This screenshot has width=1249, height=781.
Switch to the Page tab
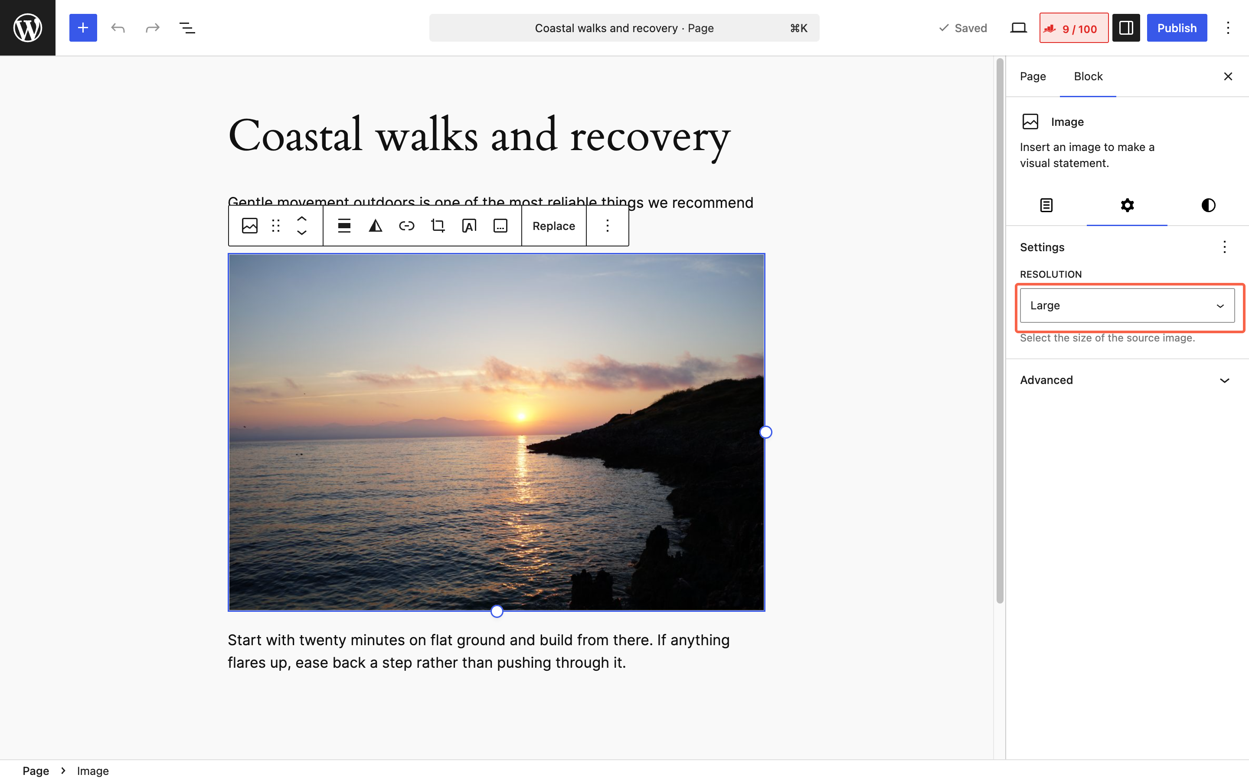1033,76
